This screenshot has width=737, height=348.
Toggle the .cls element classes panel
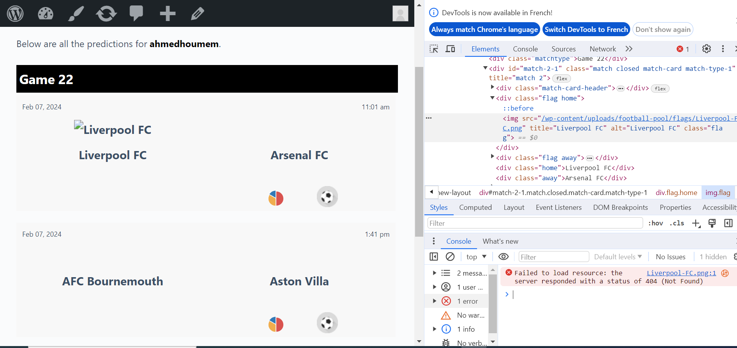(x=677, y=223)
